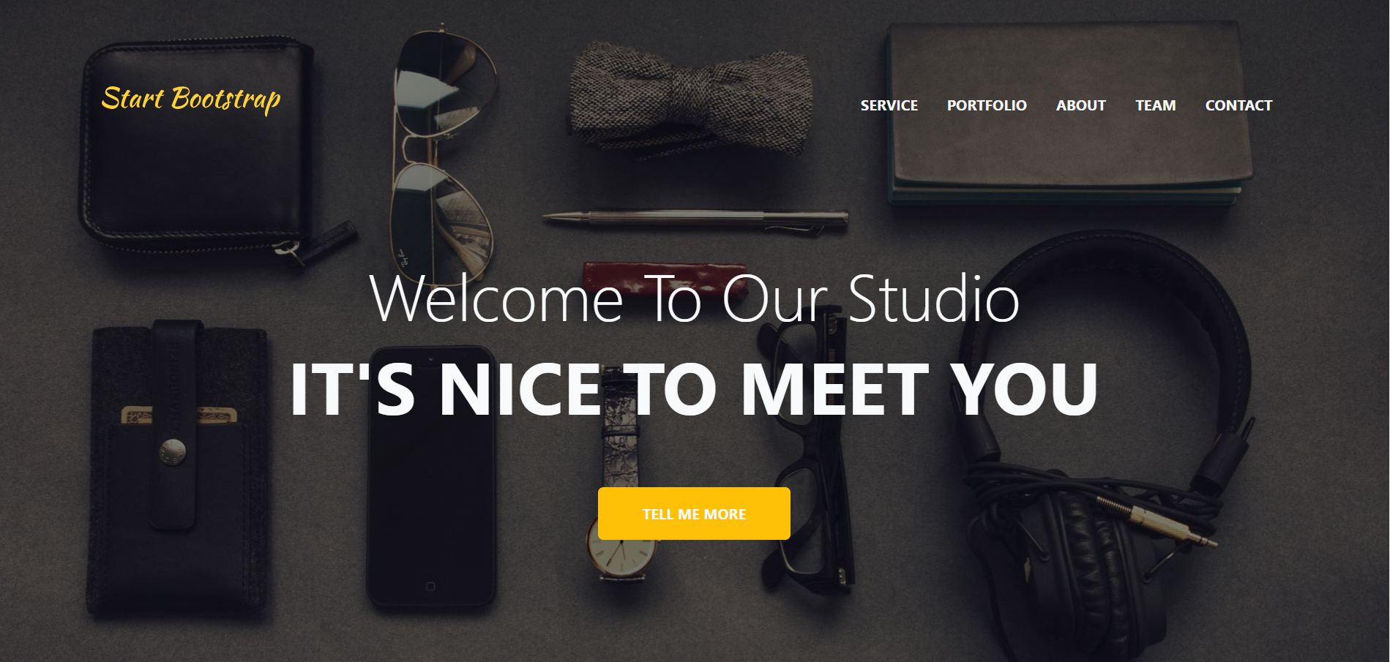Click the aviator sunglasses in the background
The width and height of the screenshot is (1390, 662).
(441, 154)
